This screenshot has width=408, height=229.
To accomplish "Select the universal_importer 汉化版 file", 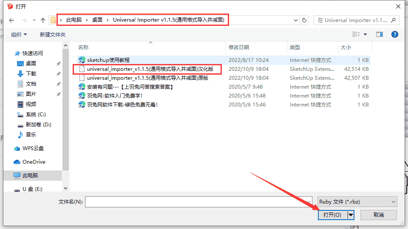I will click(x=224, y=69).
